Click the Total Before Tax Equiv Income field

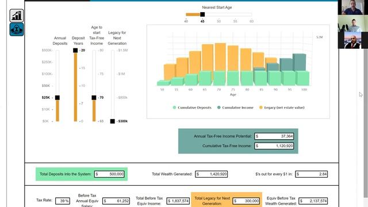(178, 201)
